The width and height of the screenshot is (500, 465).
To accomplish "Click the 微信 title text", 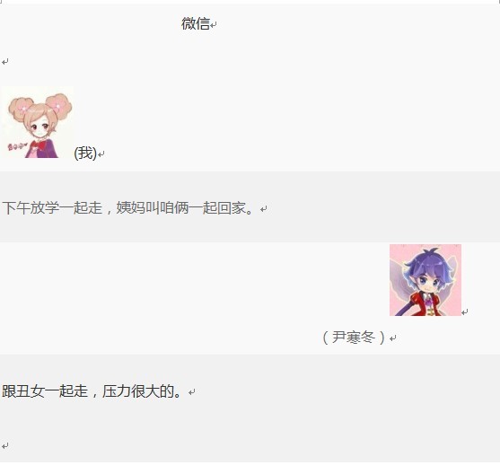I will [196, 24].
